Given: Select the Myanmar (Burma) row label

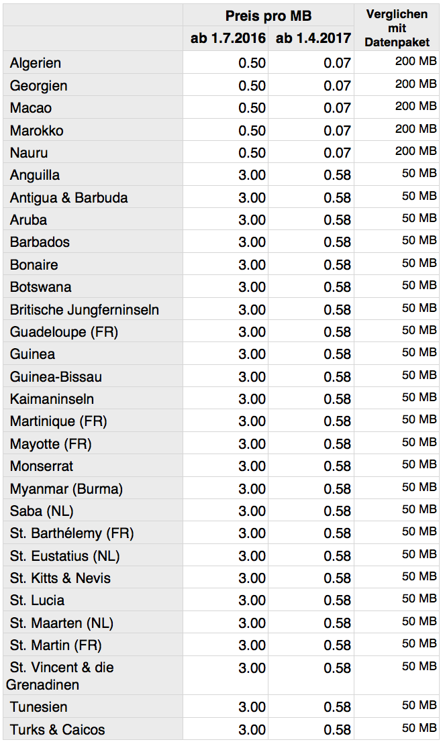Looking at the screenshot, I should [x=66, y=488].
